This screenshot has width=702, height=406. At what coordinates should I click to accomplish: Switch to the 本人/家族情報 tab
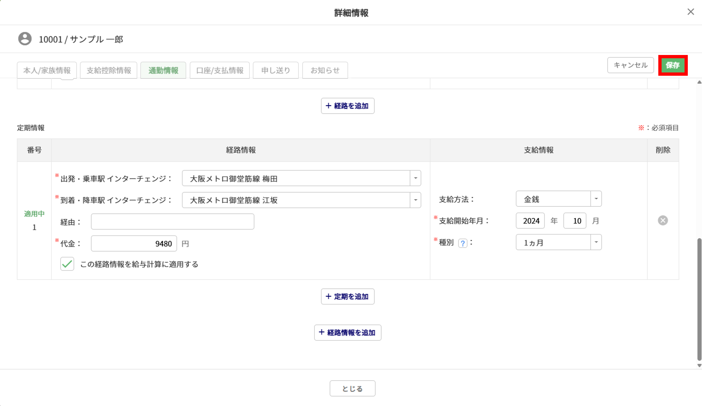[x=47, y=70]
